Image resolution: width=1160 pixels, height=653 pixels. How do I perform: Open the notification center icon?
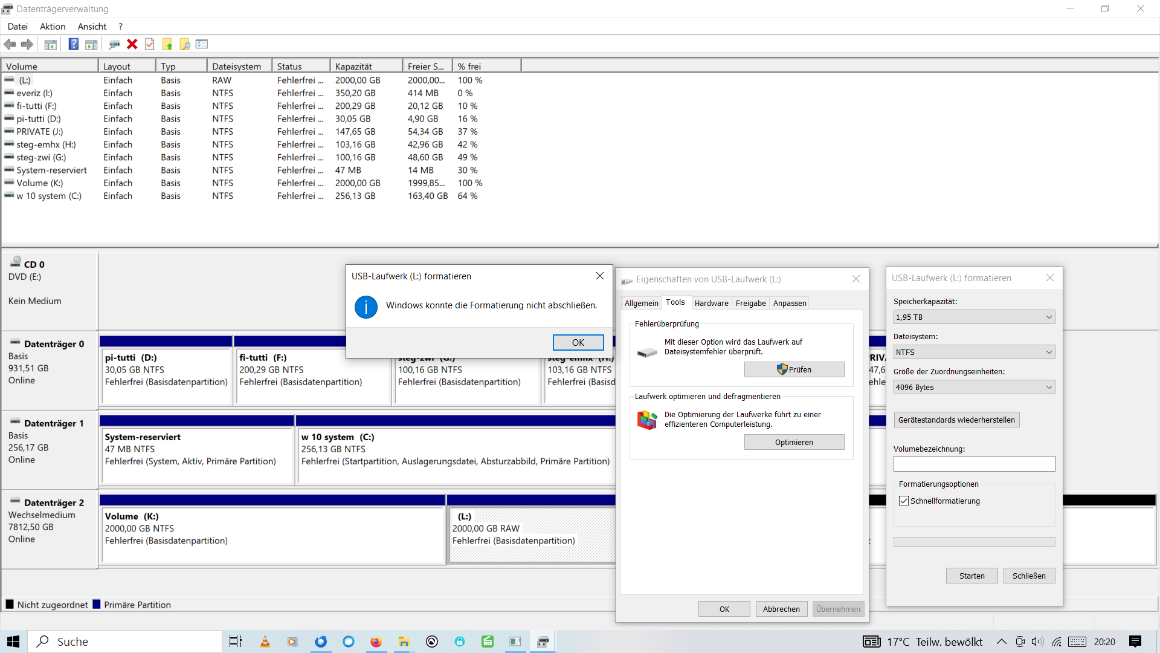coord(1135,642)
